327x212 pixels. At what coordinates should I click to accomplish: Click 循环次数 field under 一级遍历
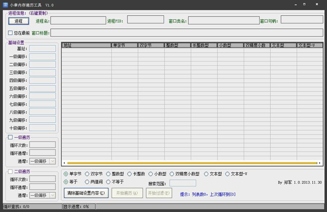pyautogui.click(x=43, y=144)
